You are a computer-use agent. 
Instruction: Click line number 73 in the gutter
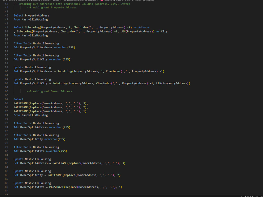(7, 123)
